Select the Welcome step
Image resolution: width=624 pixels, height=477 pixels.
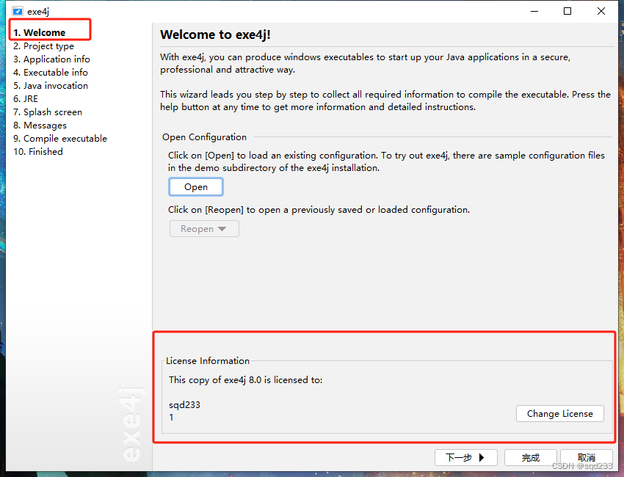pos(40,32)
